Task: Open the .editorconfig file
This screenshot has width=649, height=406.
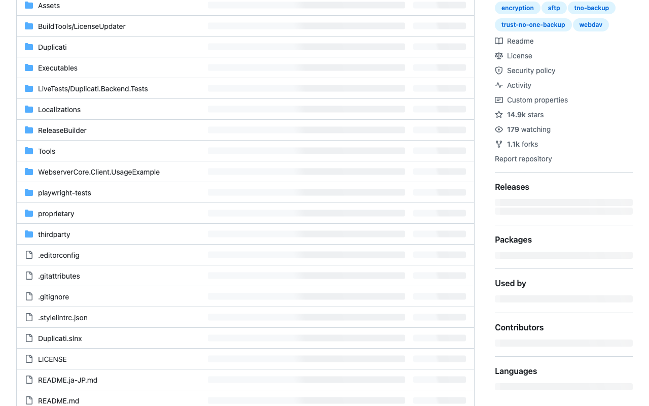Action: [x=59, y=255]
